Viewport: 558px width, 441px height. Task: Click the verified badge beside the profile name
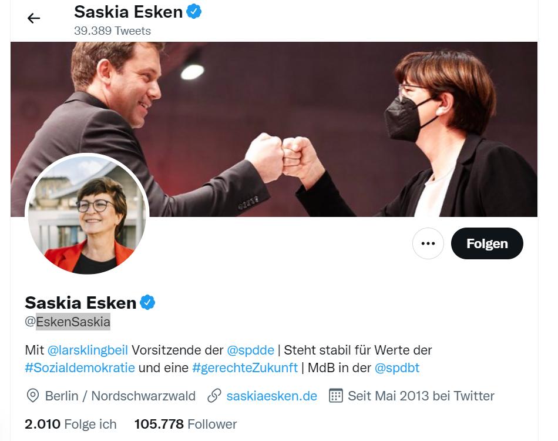tap(147, 302)
